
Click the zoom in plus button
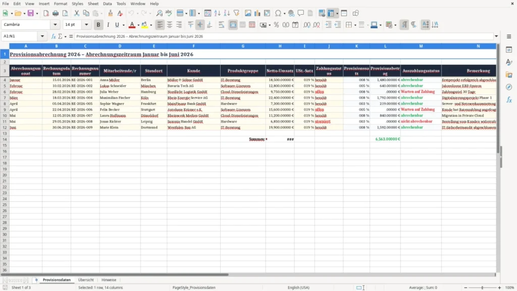coord(499,287)
